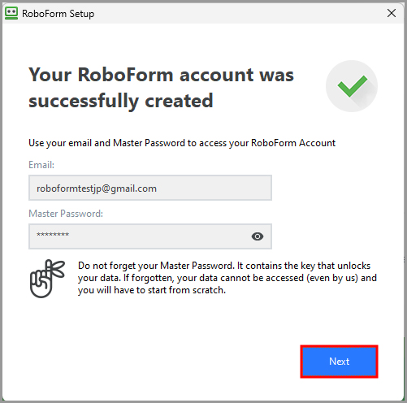Click the "RoboForm Setup" window title
Viewport: 407px width, 403px height.
tap(58, 14)
